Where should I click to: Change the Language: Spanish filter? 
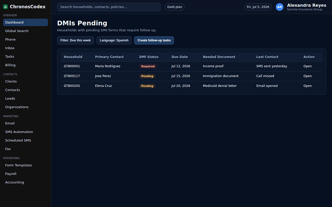pos(114,40)
